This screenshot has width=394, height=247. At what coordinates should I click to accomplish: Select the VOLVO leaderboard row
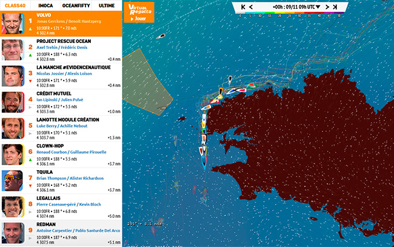(61, 24)
